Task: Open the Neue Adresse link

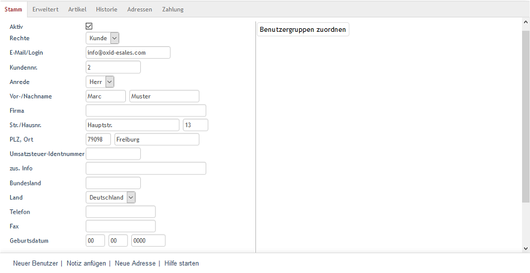Action: coord(135,263)
